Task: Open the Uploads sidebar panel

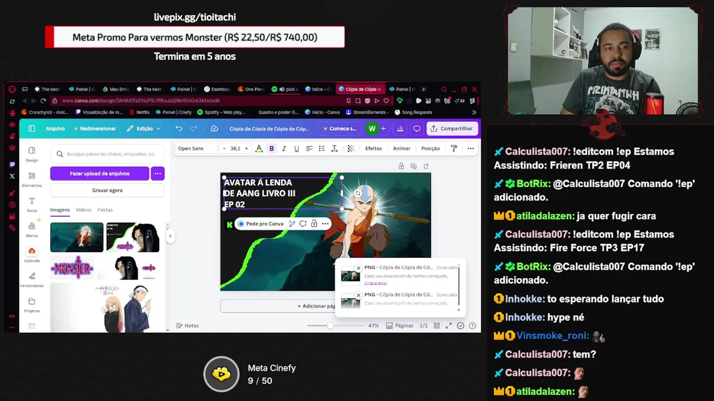Action: click(x=32, y=255)
